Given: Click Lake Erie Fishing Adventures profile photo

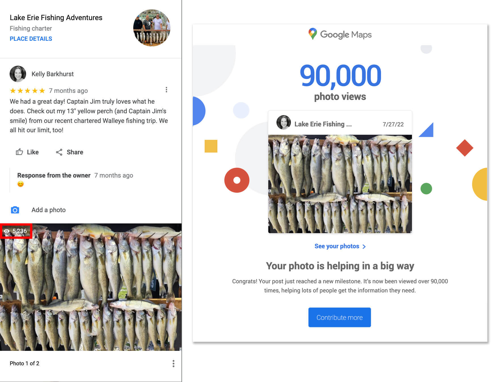Looking at the screenshot, I should point(152,28).
